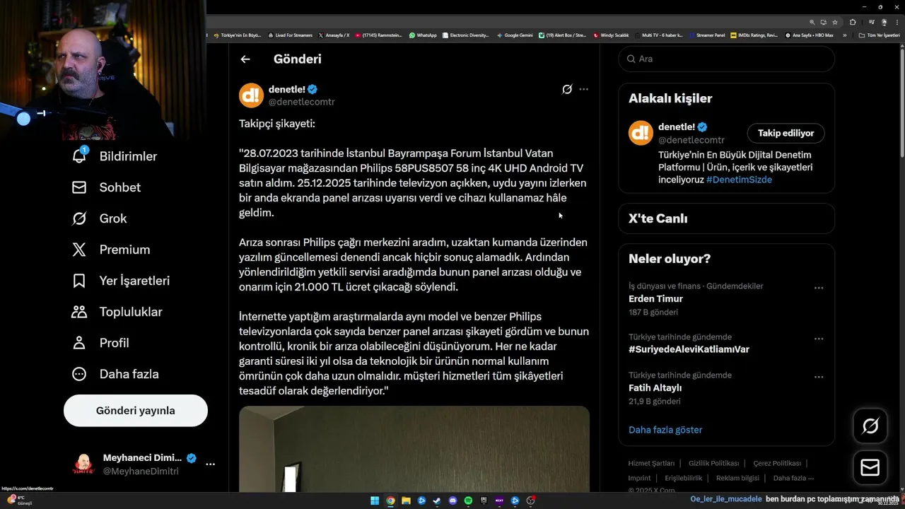Open Sohbet messages in sidebar
This screenshot has width=905, height=509.
point(106,187)
